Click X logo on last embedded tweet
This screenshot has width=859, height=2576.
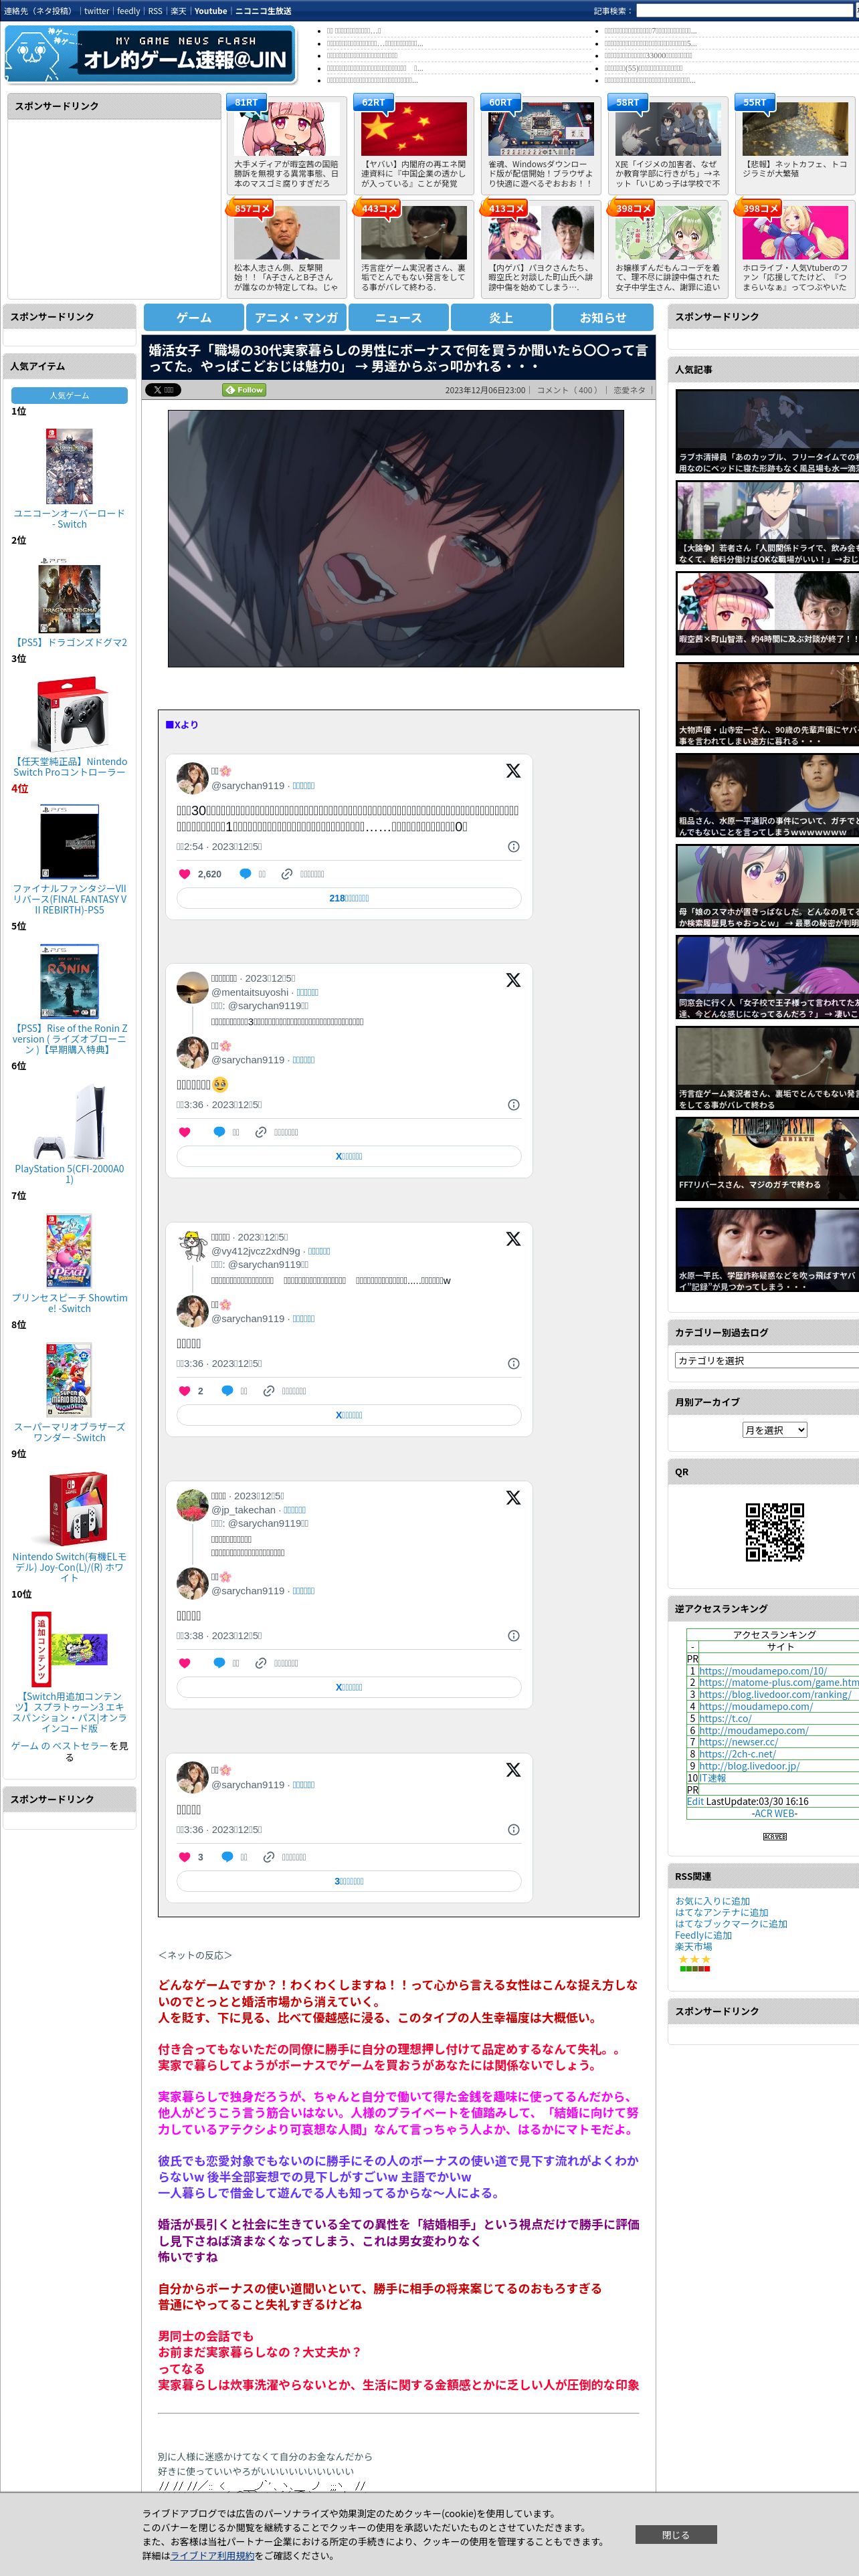513,1770
